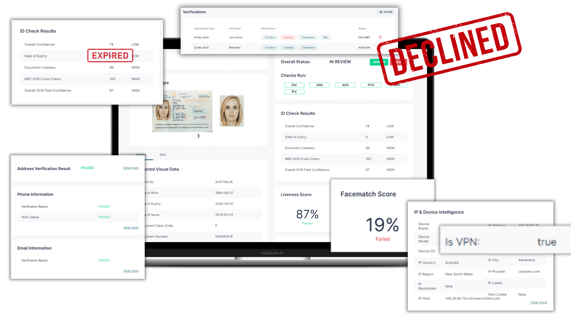Screen dimensions: 571x320
Task: Click the View more link under Phone Information
Action: click(x=131, y=227)
